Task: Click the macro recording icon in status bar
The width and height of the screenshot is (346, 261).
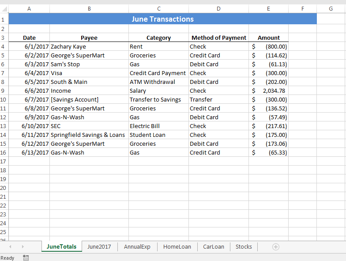Action: (26, 257)
